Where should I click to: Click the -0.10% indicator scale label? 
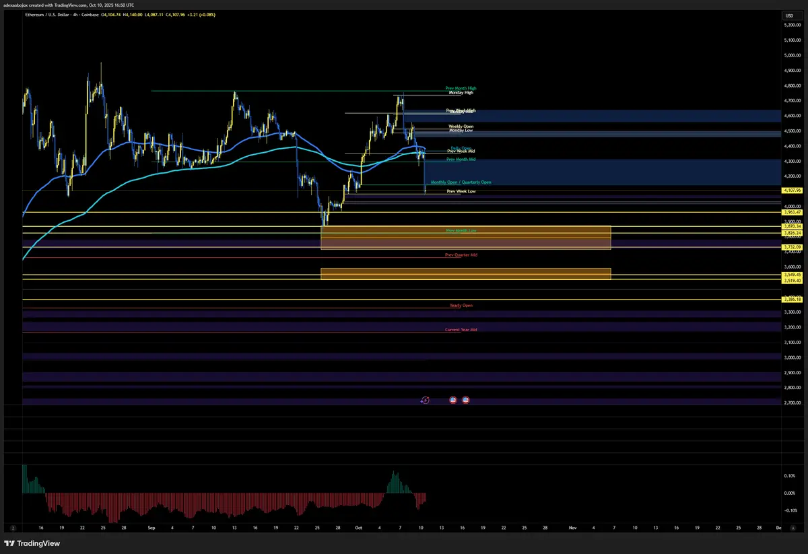[x=790, y=510]
